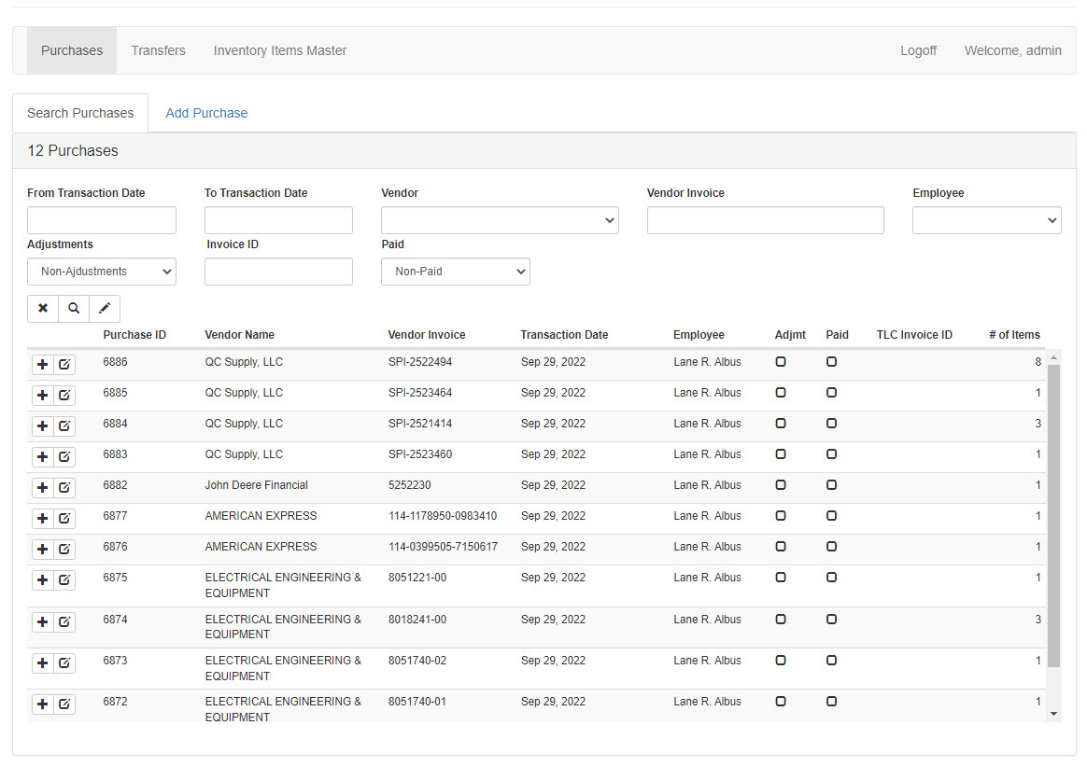
Task: Click the Logoff link
Action: coord(918,50)
